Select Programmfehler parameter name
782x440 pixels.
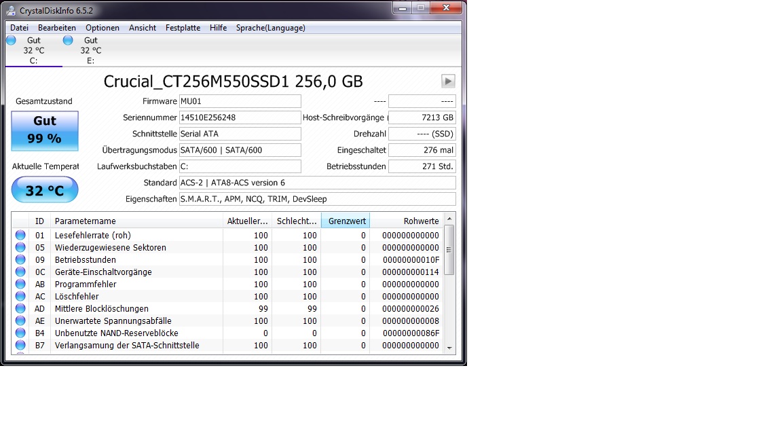point(86,285)
